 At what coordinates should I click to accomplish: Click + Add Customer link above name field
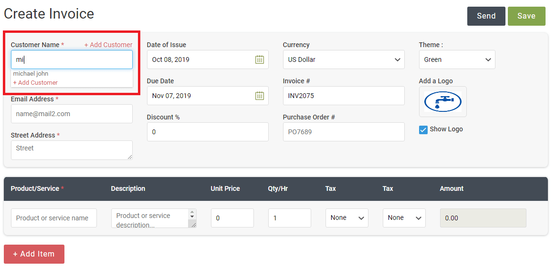[x=108, y=45]
